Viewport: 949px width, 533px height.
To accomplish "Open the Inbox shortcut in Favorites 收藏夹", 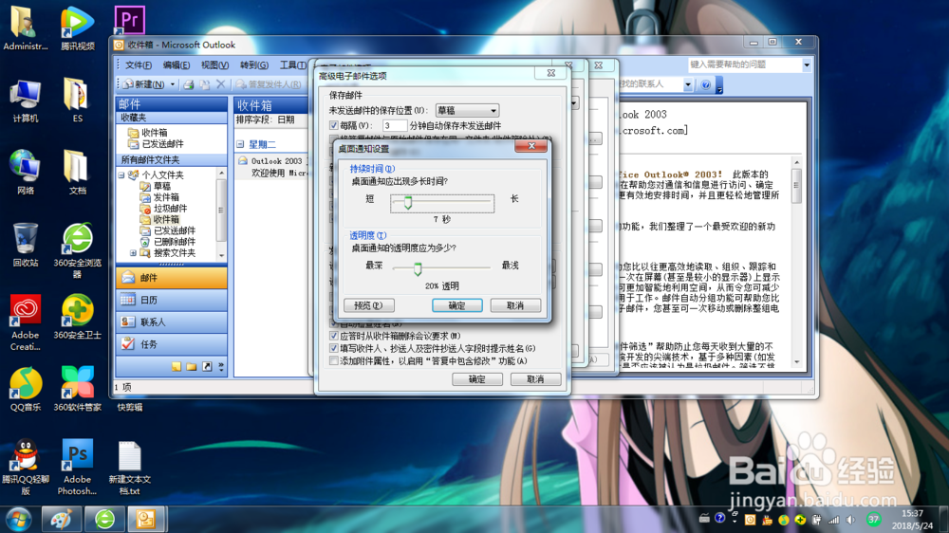I will [148, 133].
